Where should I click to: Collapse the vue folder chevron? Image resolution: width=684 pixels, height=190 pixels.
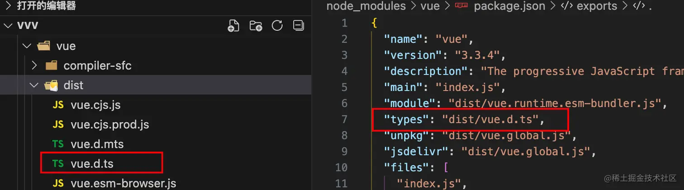click(27, 46)
